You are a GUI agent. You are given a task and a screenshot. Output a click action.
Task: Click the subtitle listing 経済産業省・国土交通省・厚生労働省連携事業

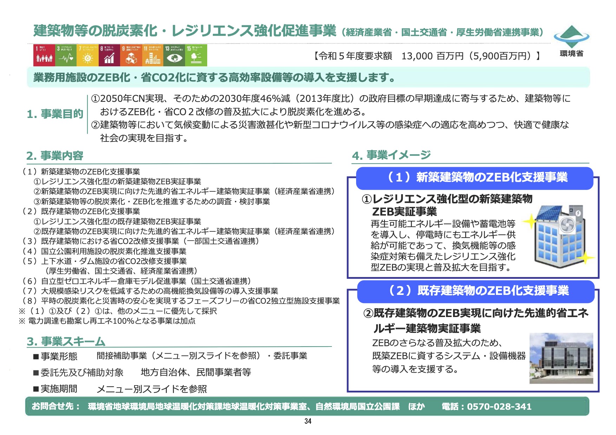click(442, 32)
